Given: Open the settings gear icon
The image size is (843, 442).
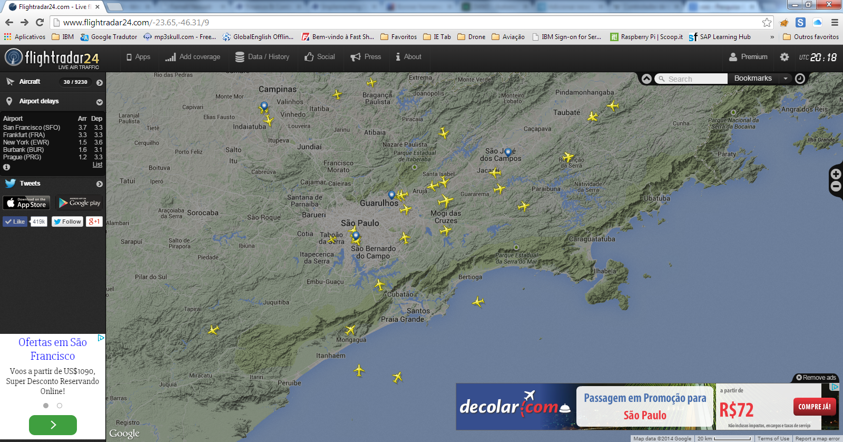Looking at the screenshot, I should click(785, 57).
